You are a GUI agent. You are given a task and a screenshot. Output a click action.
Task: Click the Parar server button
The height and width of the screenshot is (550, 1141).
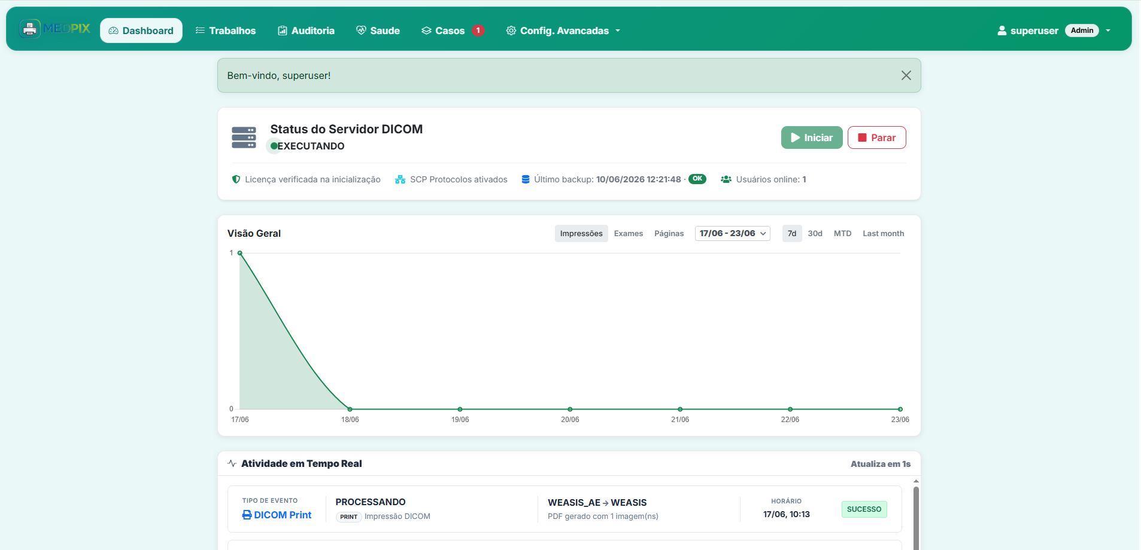click(x=876, y=137)
